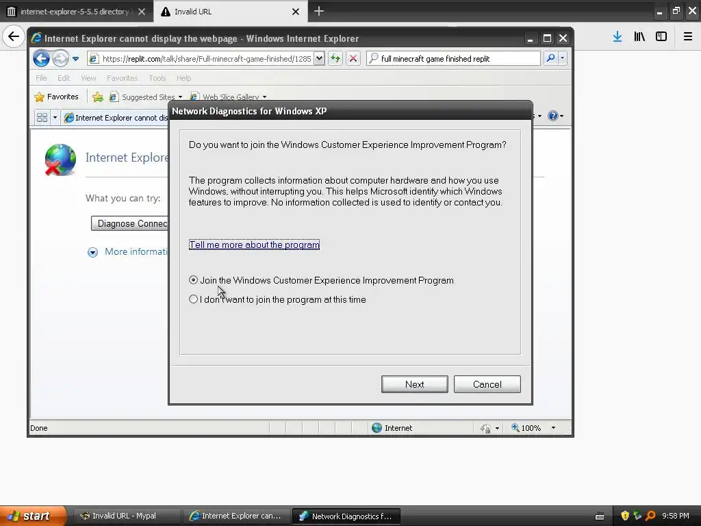Click the keyboard tray icon
The width and height of the screenshot is (701, 526).
pyautogui.click(x=600, y=516)
